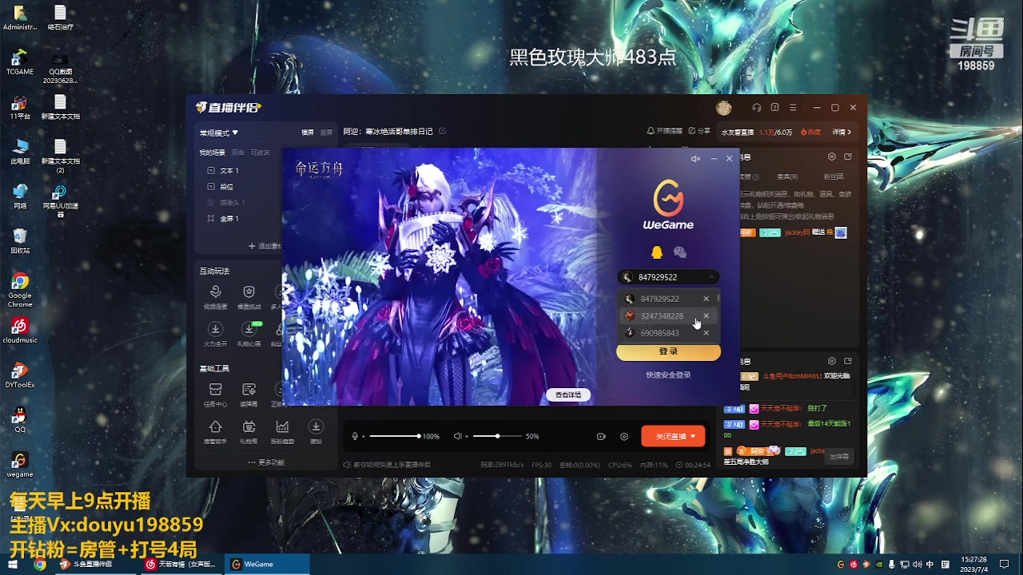
Task: Open the 礼物秀 gift show tool
Action: coord(249,427)
